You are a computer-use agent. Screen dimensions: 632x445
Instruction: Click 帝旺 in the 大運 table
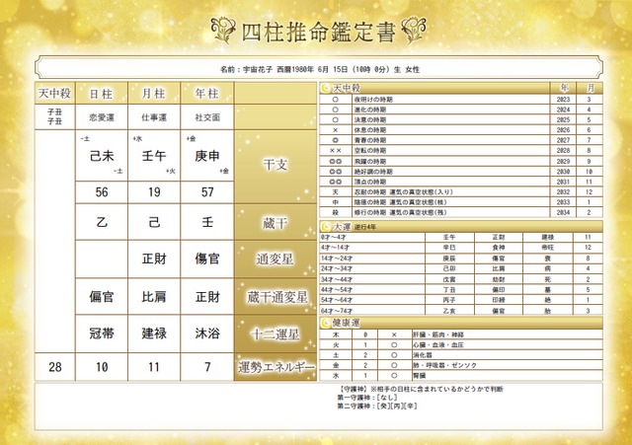(x=548, y=248)
